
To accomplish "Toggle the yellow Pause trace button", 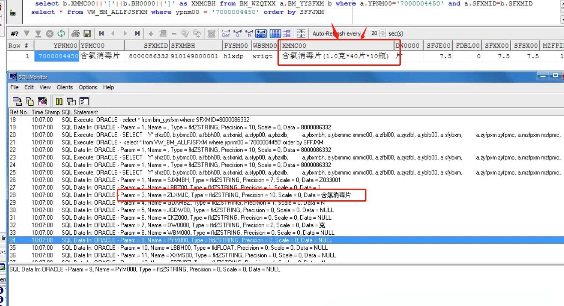I will point(59,101).
